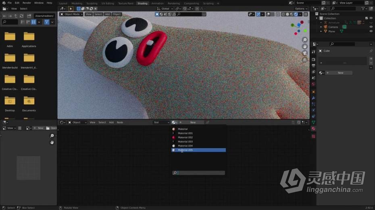Choose Material.004 from the list
Image resolution: width=375 pixels, height=210 pixels.
tap(198, 146)
